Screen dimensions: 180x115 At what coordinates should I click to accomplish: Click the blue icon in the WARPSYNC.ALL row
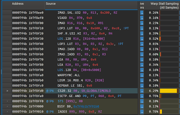tap(142, 75)
